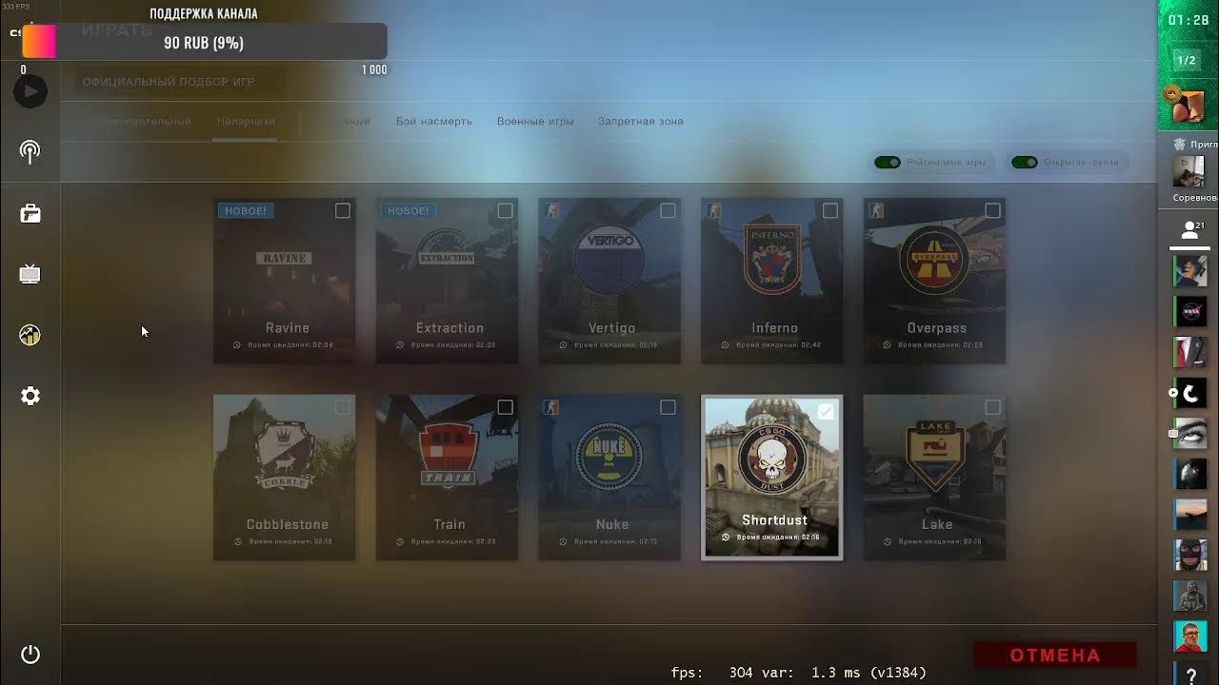Tick the Nuke map checkbox
Screen dimensions: 1219x685
pos(668,407)
